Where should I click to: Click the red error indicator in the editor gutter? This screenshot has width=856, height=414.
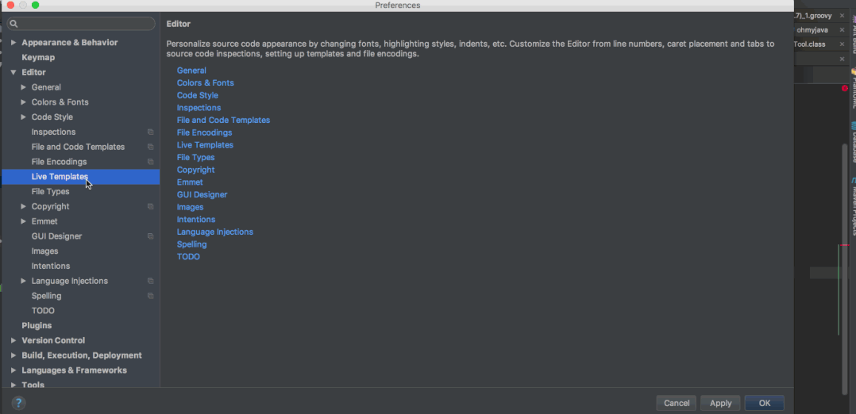[845, 88]
